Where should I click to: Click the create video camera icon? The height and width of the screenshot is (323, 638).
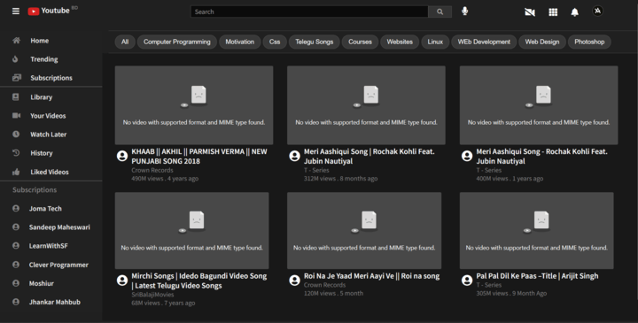point(529,12)
